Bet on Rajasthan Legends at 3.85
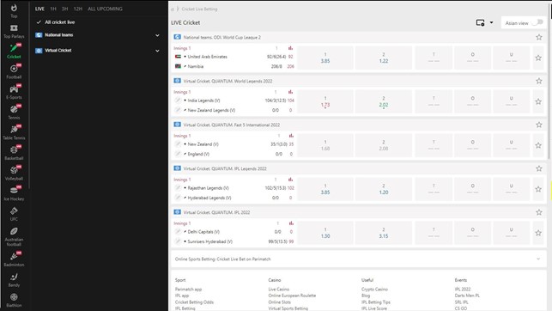Viewport: 552px width, 311px height. pos(325,189)
